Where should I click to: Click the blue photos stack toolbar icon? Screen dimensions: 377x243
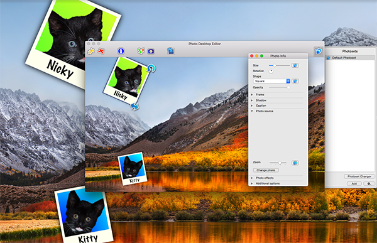(x=171, y=51)
